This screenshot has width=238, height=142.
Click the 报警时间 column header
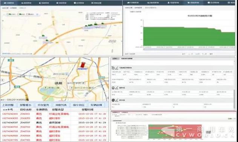pyautogui.click(x=87, y=109)
